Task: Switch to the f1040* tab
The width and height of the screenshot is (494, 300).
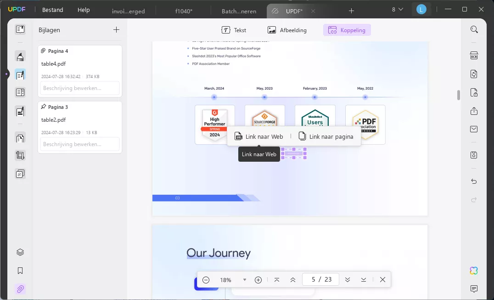Action: coord(184,11)
